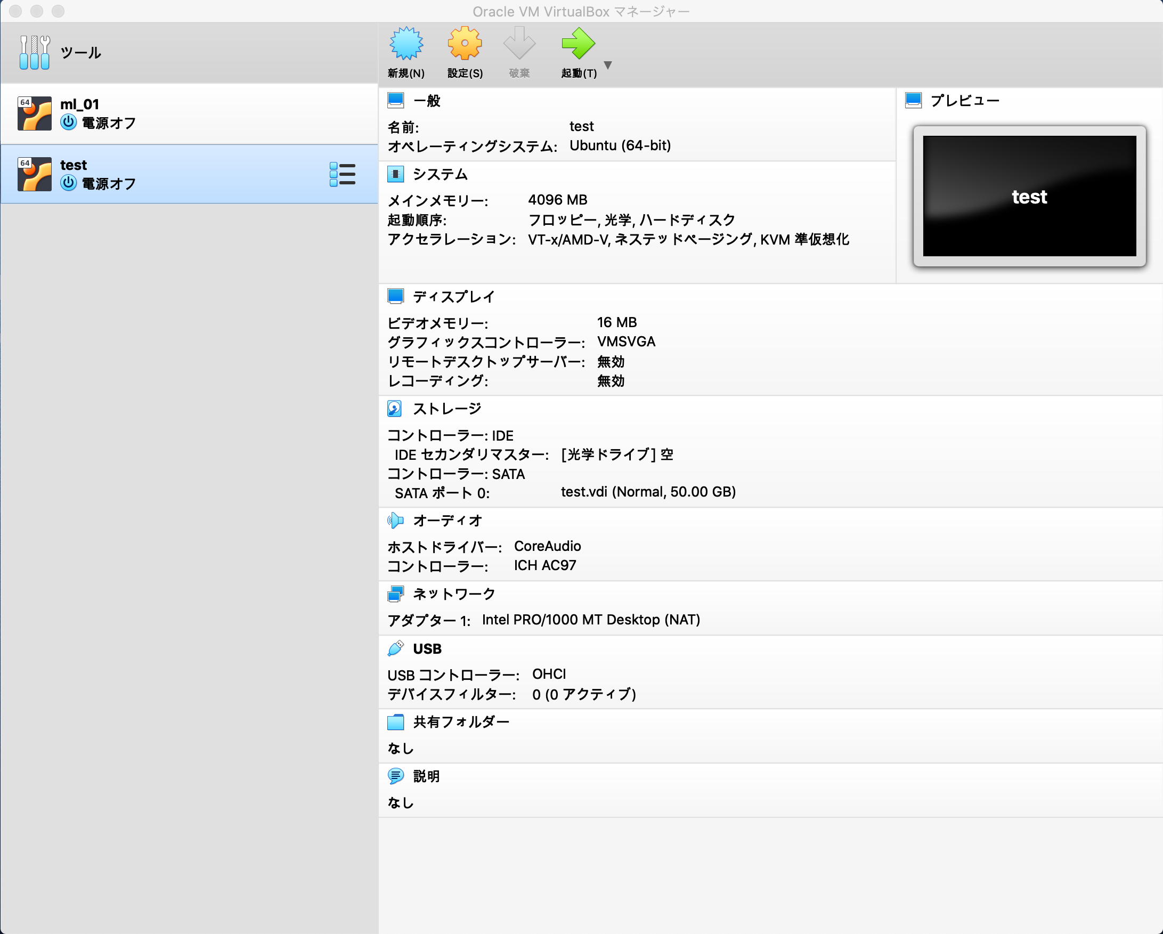This screenshot has width=1163, height=934.
Task: Open Settings (設定) gear icon
Action: pyautogui.click(x=465, y=44)
